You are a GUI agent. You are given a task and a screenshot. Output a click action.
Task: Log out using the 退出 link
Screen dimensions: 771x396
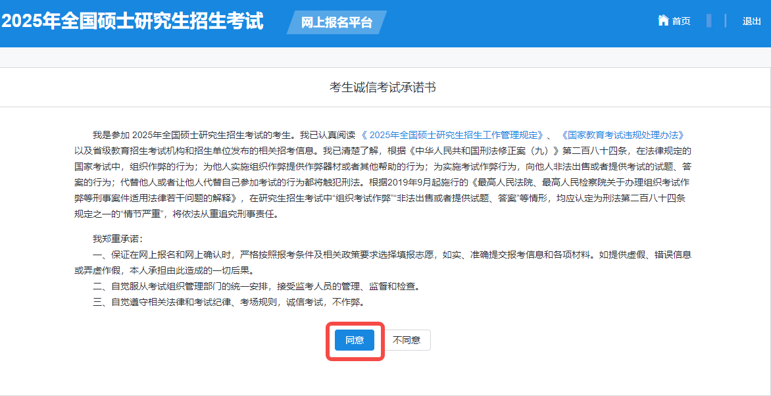click(751, 21)
